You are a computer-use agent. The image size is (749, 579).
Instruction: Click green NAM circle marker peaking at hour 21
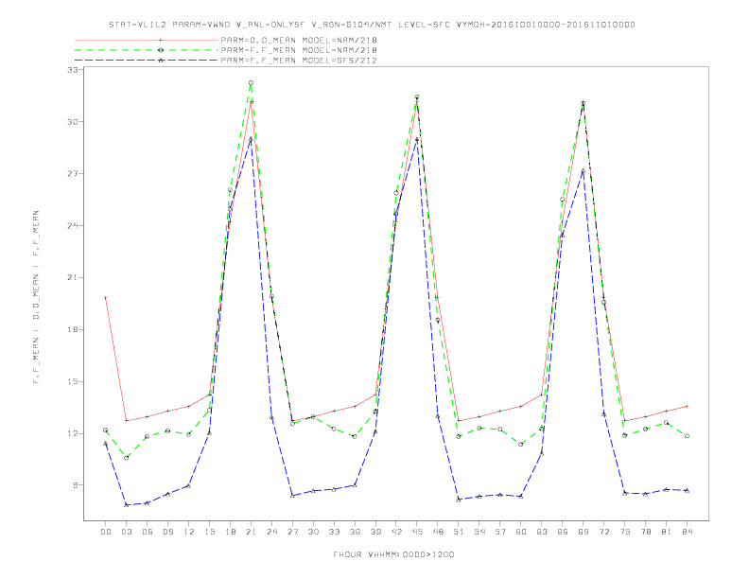pos(251,83)
